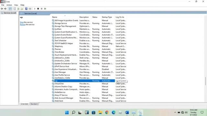Click the Show/Hide Action Pane icon
The width and height of the screenshot is (207, 116).
coord(30,9)
